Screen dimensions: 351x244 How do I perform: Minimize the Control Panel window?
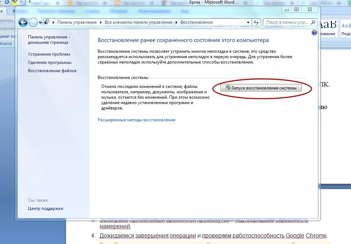coord(286,9)
